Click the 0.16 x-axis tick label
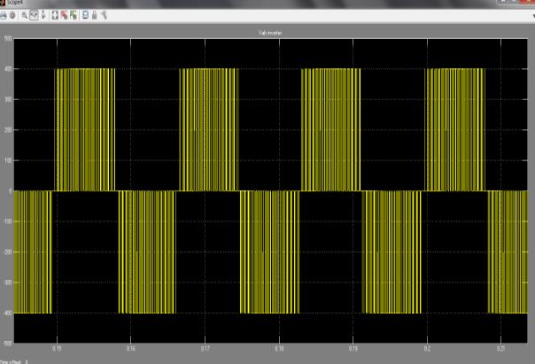 (131, 349)
